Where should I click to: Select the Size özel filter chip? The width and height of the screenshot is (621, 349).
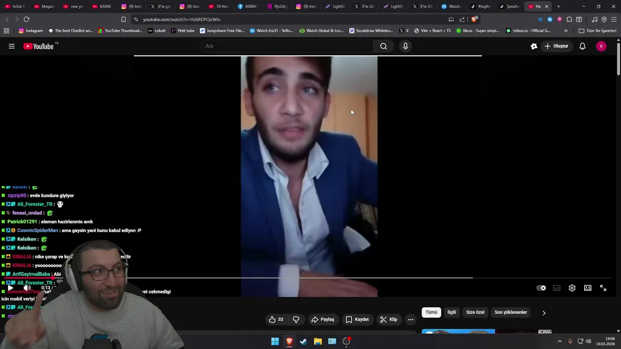(x=475, y=312)
